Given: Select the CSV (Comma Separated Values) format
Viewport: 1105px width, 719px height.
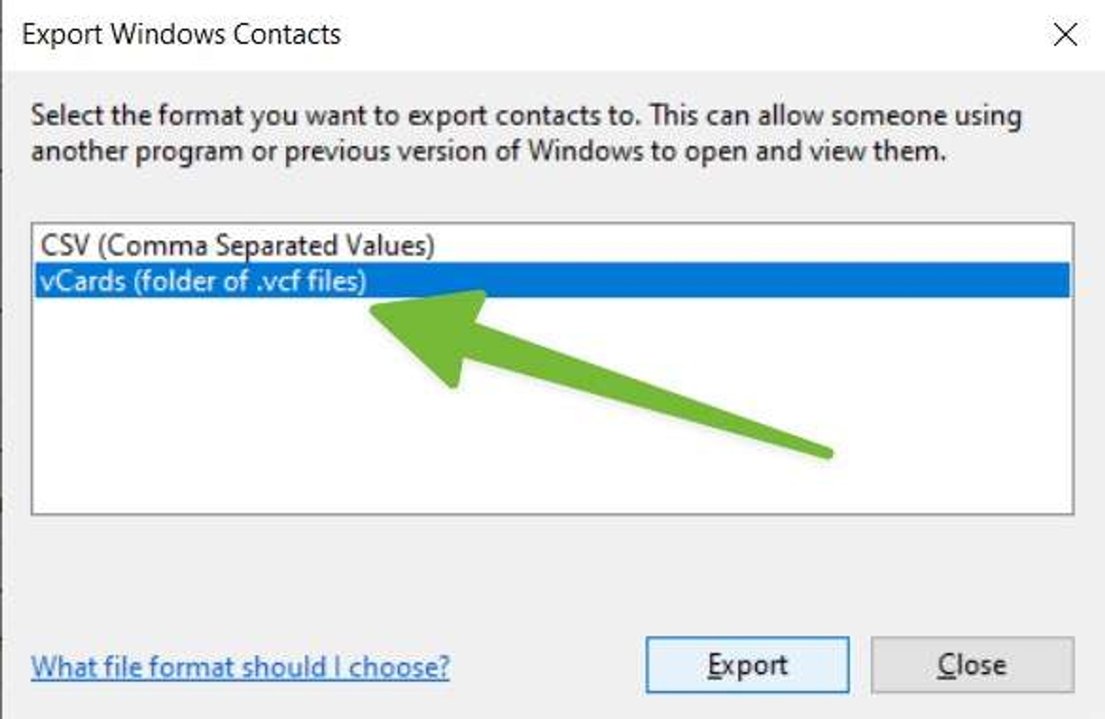Looking at the screenshot, I should [x=238, y=244].
